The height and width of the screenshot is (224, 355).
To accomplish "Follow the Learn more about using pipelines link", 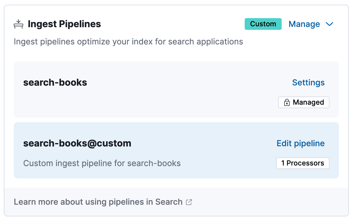I will pos(98,202).
